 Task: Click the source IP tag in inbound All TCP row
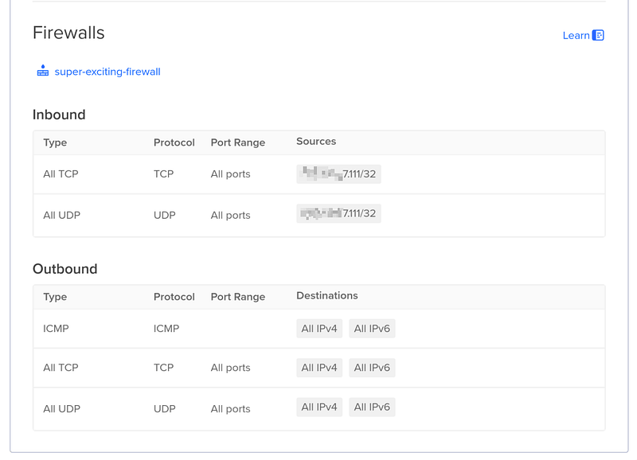338,173
